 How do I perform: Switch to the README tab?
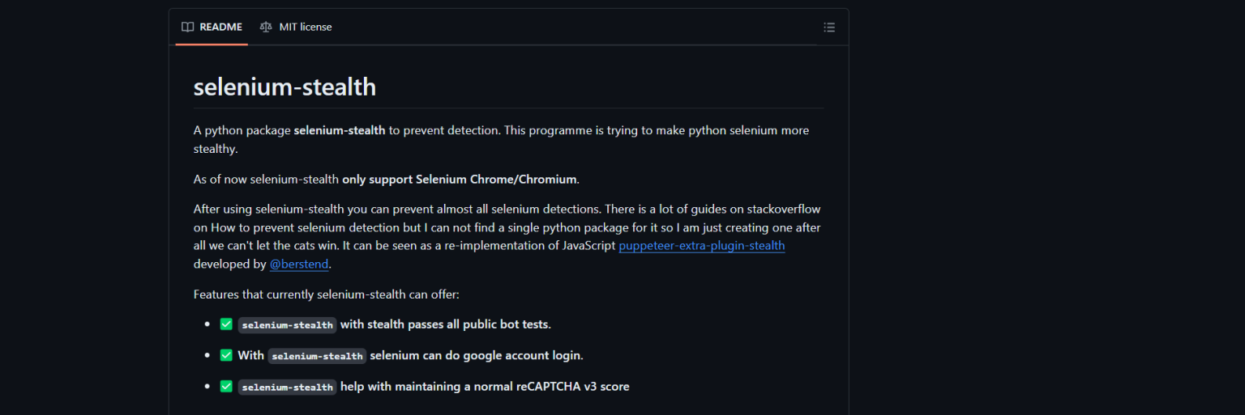(x=220, y=27)
